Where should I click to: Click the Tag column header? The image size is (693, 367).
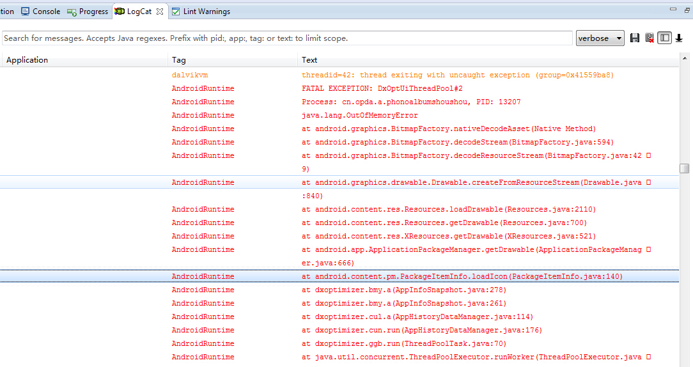[233, 59]
